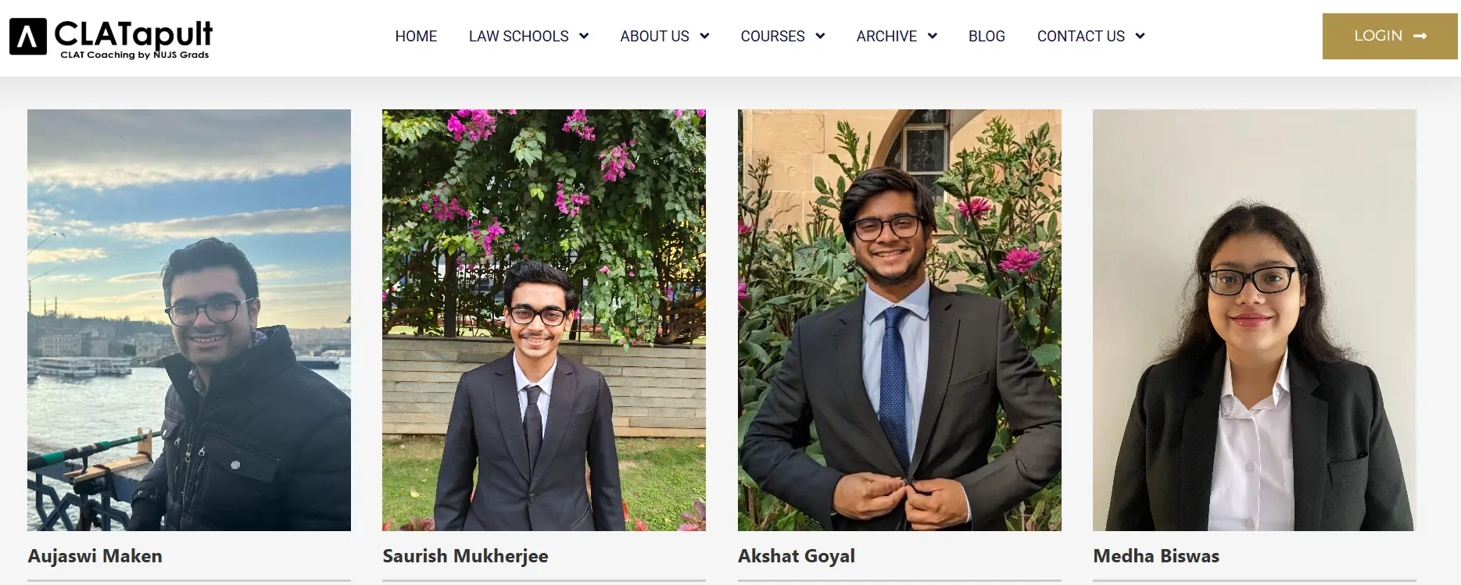Open Akshat Goyal's profile photo
The image size is (1461, 585).
tap(899, 320)
